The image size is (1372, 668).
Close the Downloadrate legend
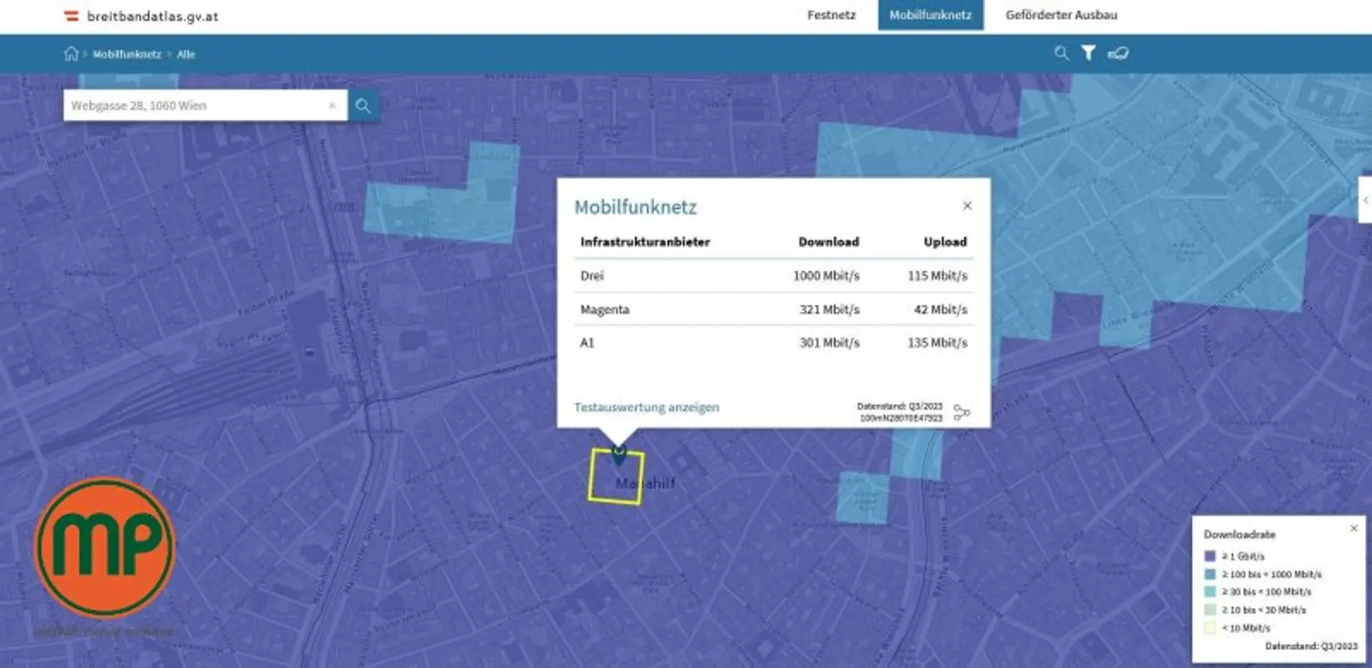pos(1353,528)
